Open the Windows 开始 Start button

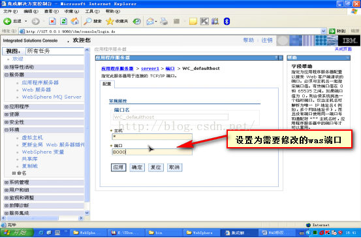16,233
